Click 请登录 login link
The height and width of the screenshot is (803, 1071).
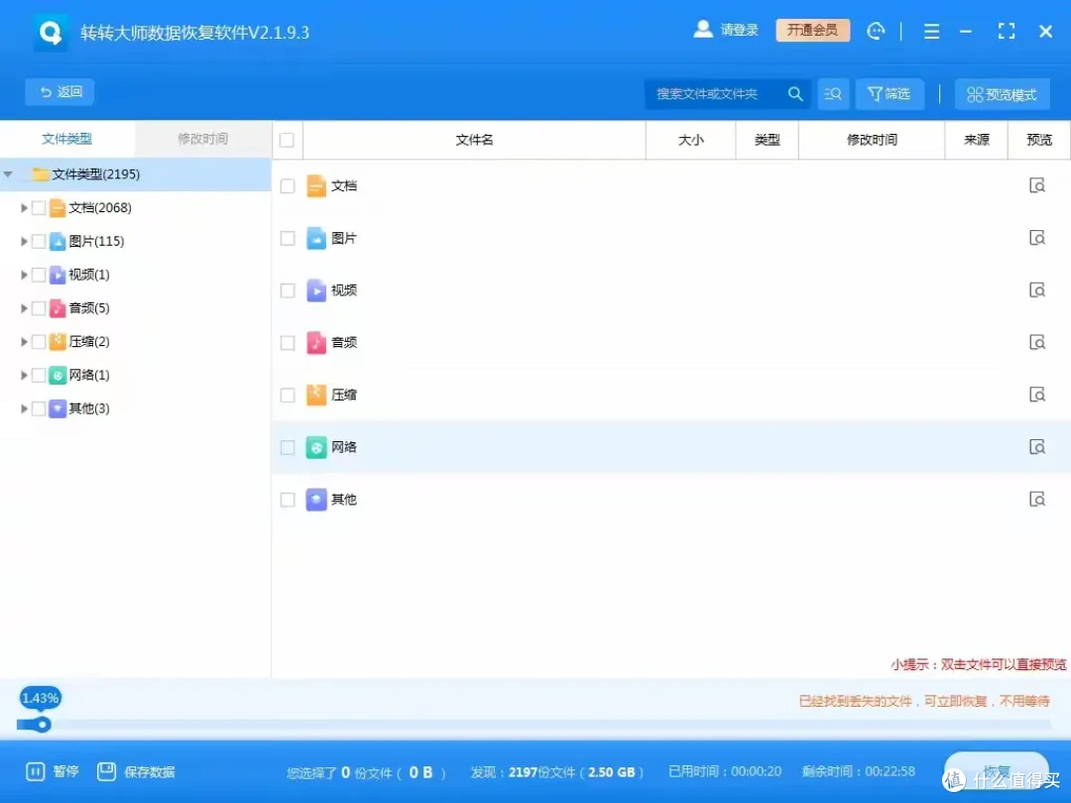click(x=739, y=30)
